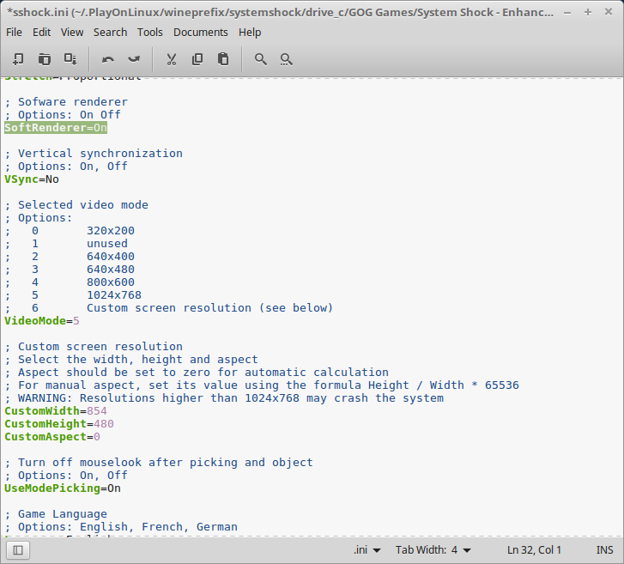Click the '; Vertical synchronization' comment
This screenshot has height=564, width=624.
(x=94, y=154)
